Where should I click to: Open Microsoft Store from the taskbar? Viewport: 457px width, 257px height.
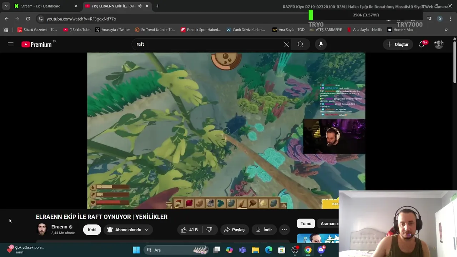[282, 250]
